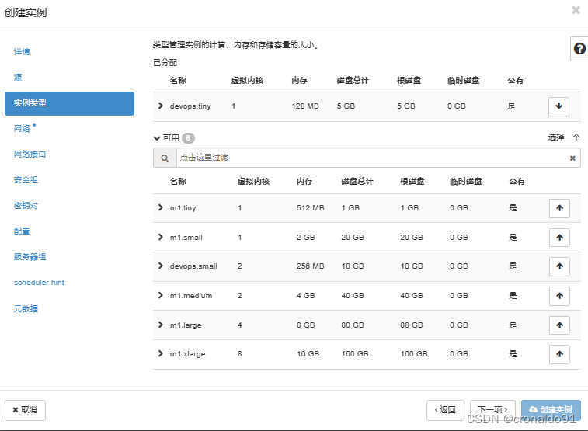588x431 pixels.
Task: Allocate m1.tiny flavor using up arrow
Action: [559, 208]
